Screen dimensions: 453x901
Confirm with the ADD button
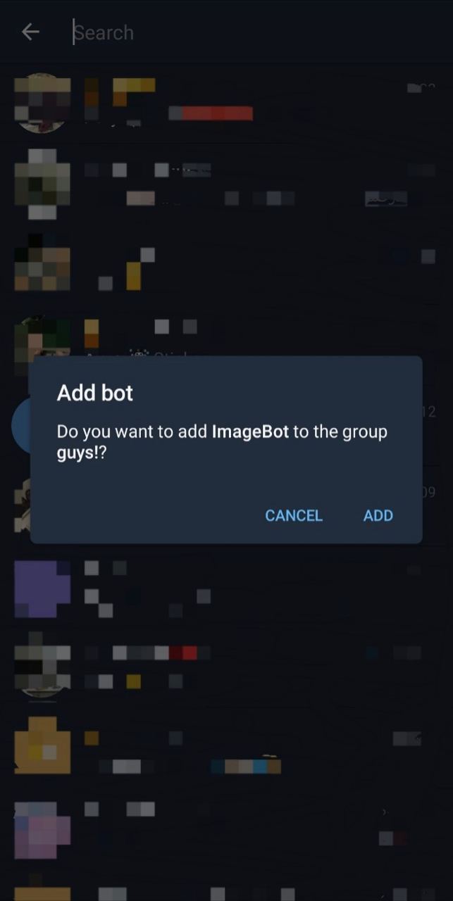(378, 515)
